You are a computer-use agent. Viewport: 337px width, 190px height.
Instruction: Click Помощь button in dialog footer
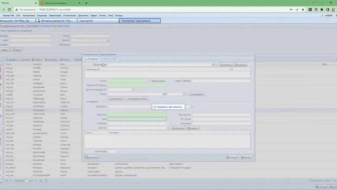(232, 157)
